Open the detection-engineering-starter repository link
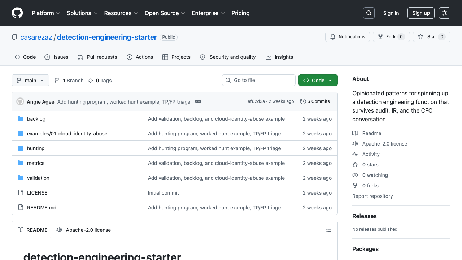This screenshot has width=462, height=260. pyautogui.click(x=107, y=37)
